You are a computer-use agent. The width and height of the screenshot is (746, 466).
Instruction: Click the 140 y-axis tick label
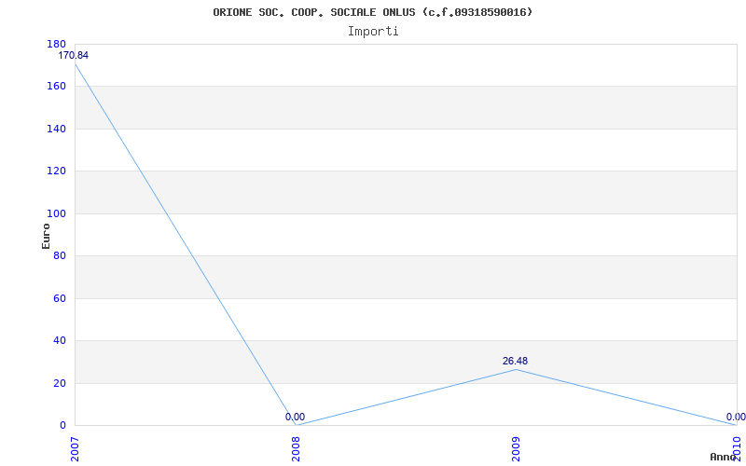click(x=56, y=129)
